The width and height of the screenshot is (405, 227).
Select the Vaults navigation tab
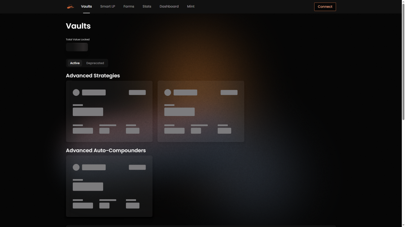86,7
